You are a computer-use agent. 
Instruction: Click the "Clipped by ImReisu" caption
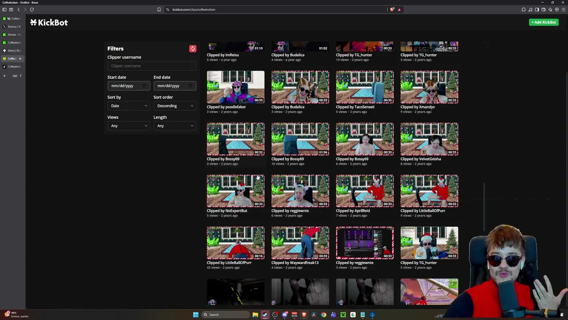tap(223, 55)
